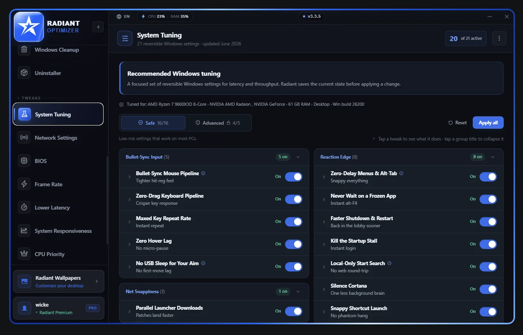Toggle Zero-Drag Keyboard Pipeline switch
This screenshot has width=523, height=335.
click(294, 199)
